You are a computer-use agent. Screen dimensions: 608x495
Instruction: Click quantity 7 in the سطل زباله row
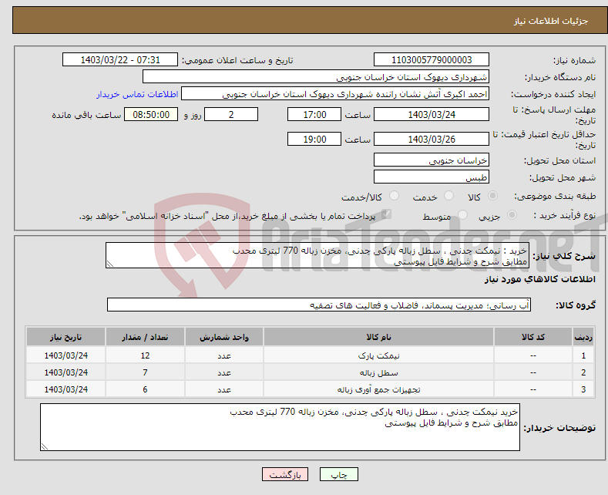pyautogui.click(x=145, y=372)
